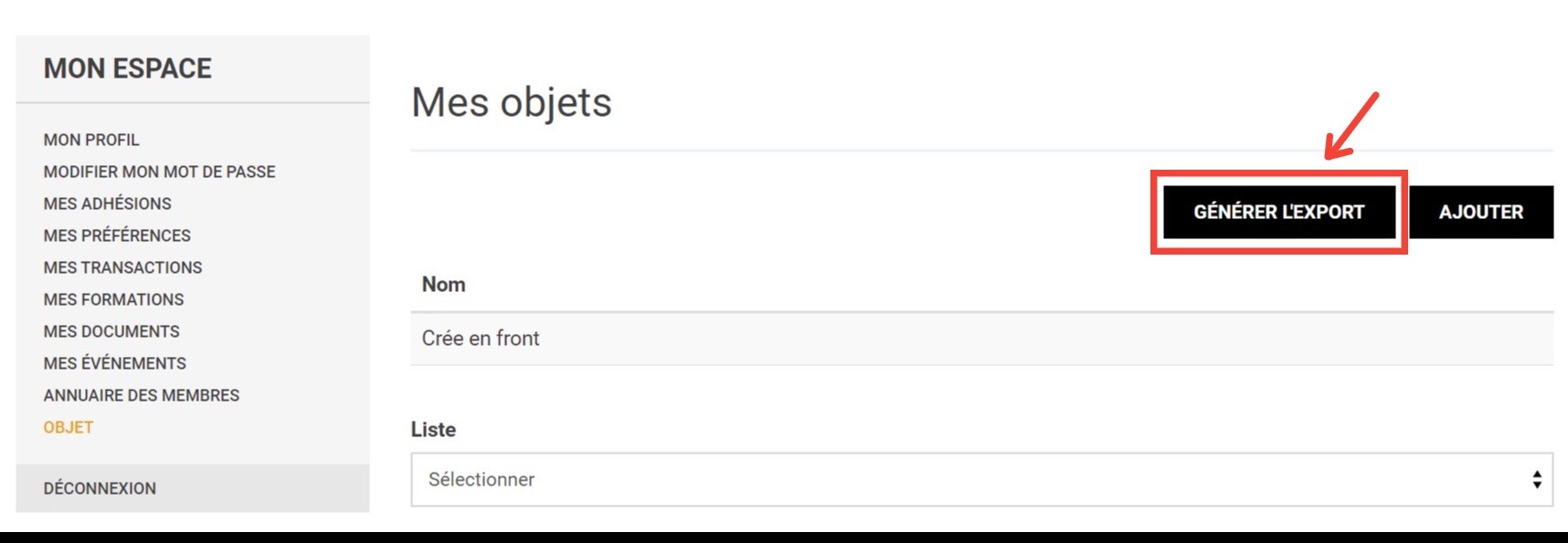The height and width of the screenshot is (543, 1568).
Task: Click the Nom column header
Action: coord(443,285)
